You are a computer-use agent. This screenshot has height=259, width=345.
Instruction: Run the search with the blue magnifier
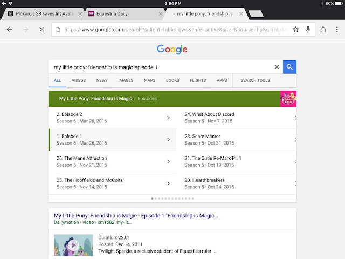pyautogui.click(x=289, y=67)
